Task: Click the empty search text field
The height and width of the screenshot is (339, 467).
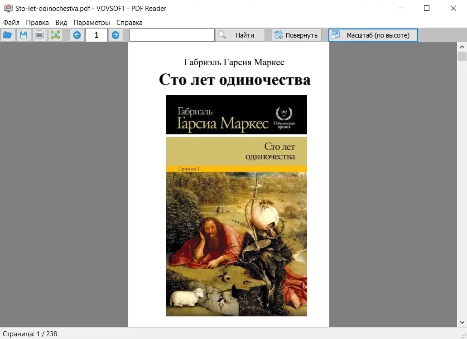Action: [x=172, y=35]
